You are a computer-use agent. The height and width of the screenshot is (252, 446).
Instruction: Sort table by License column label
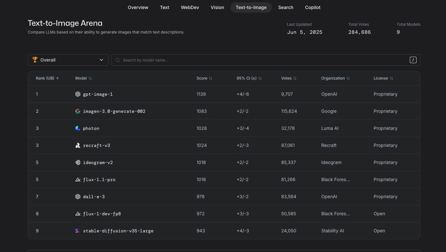coord(381,78)
